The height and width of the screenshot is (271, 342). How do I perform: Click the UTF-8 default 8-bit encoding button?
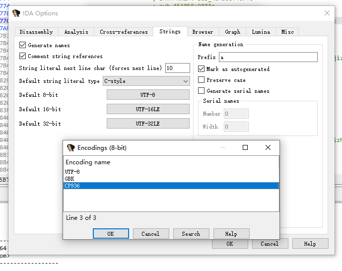(x=148, y=95)
